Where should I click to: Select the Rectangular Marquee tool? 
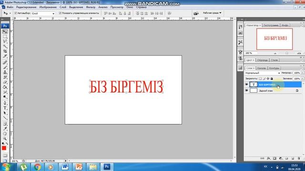(x=5, y=37)
